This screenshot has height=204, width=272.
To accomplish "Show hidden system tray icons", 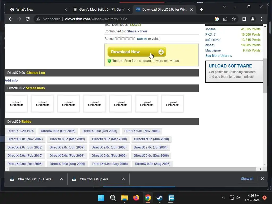I will (x=223, y=198).
